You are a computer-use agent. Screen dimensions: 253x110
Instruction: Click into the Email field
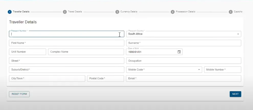(x=184, y=78)
